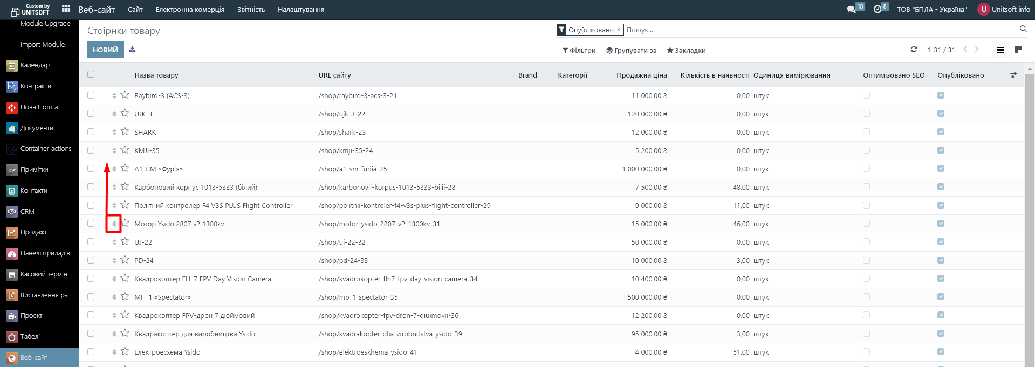Click the search magnifier icon
1035x367 pixels.
click(x=1023, y=29)
